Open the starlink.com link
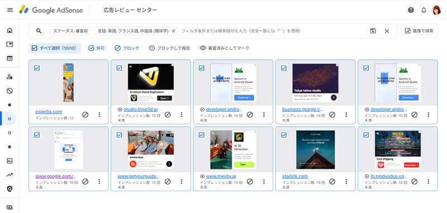 (295, 176)
